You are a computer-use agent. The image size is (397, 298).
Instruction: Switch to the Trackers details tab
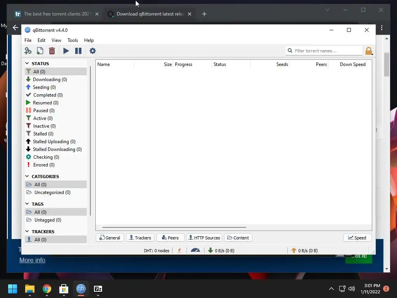click(140, 238)
